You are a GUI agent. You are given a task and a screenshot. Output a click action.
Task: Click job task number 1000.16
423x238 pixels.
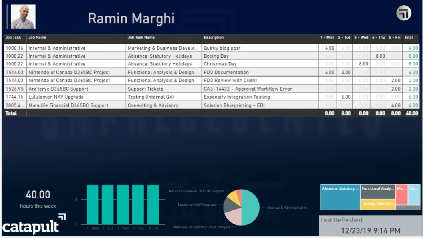click(14, 48)
